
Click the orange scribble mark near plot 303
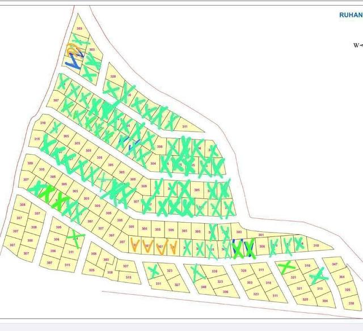pos(72,49)
